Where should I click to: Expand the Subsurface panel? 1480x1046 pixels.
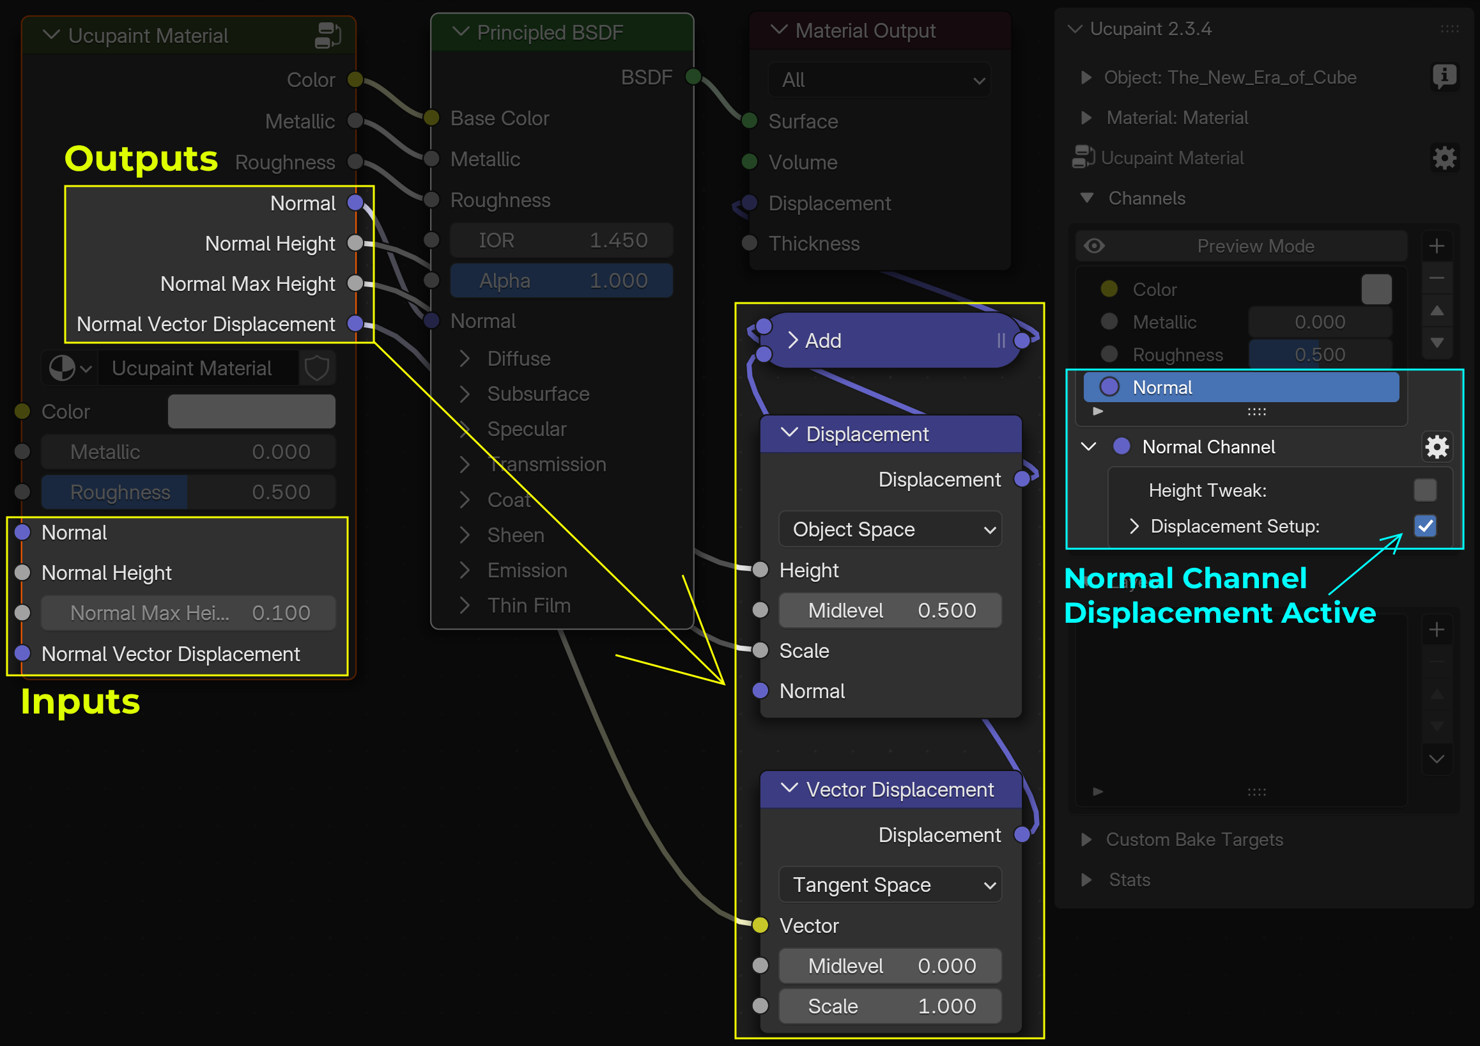tap(465, 394)
